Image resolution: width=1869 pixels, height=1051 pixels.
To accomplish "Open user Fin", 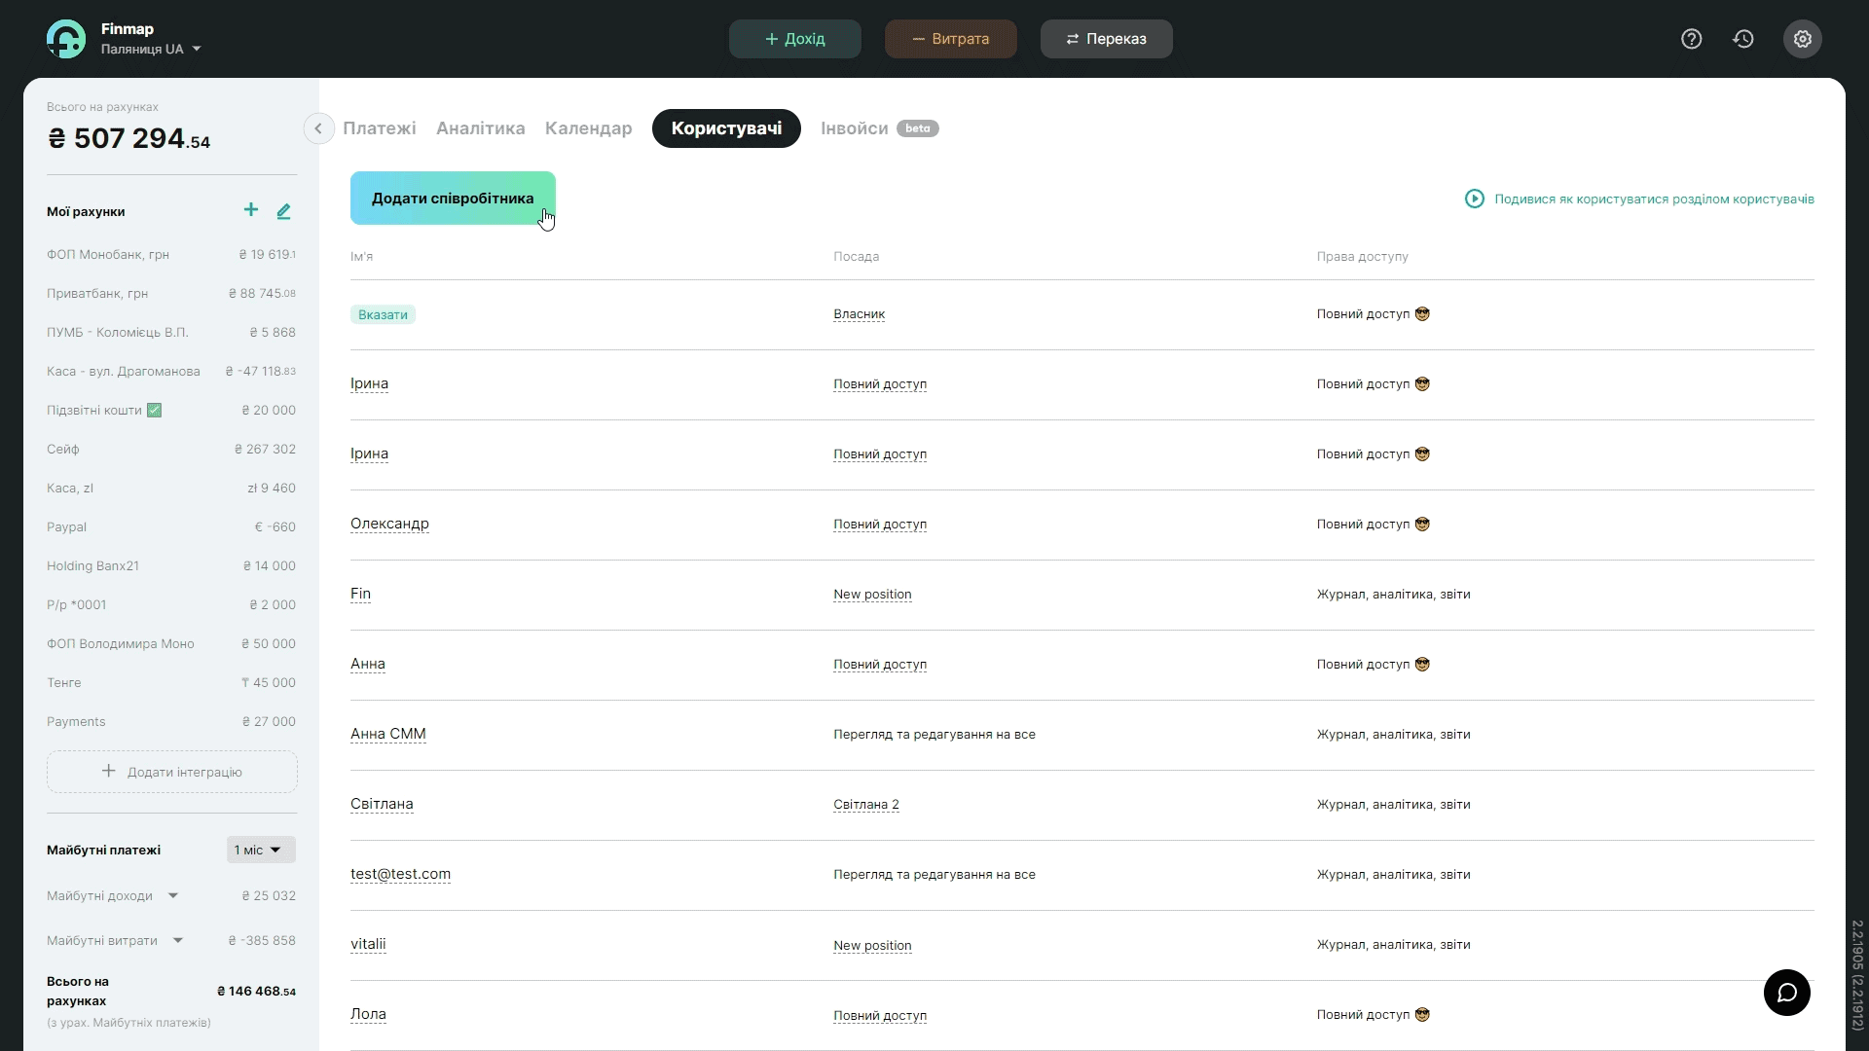I will 360,594.
